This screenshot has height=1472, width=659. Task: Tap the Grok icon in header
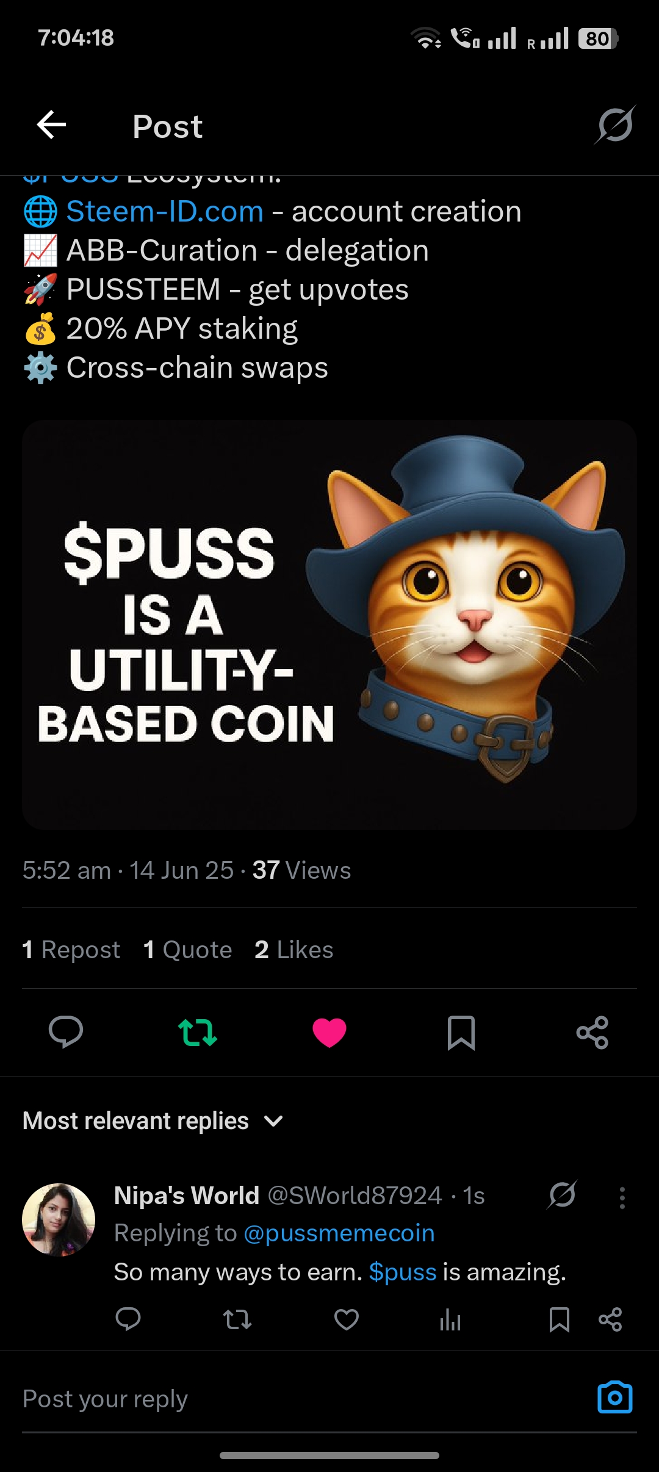[x=615, y=124]
